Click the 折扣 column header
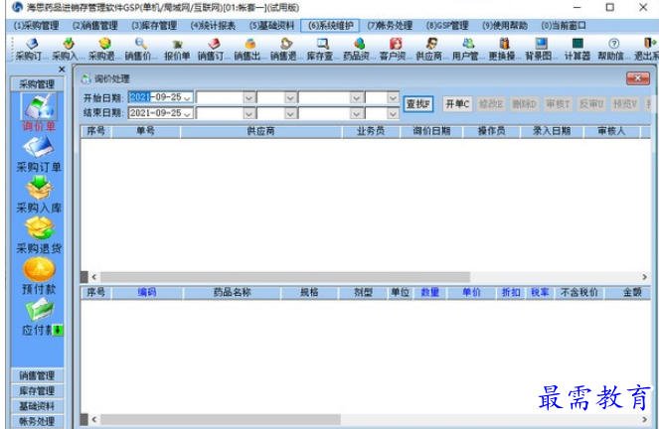 [x=511, y=293]
